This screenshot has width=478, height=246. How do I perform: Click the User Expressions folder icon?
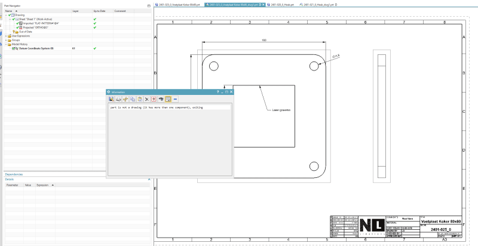(10, 36)
